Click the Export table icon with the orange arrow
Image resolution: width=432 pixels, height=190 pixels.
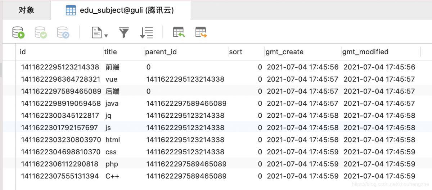coord(201,32)
